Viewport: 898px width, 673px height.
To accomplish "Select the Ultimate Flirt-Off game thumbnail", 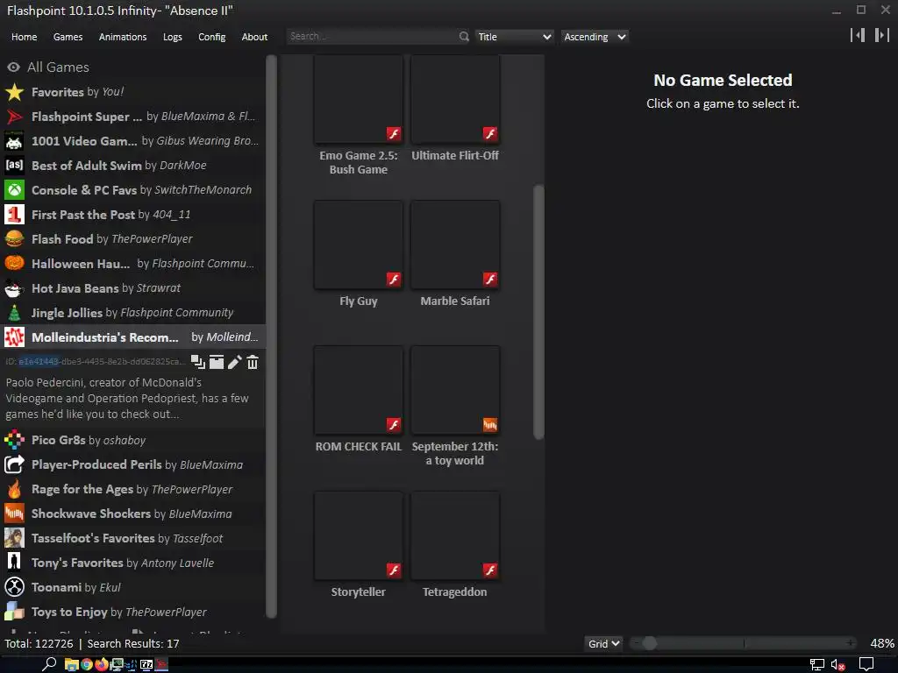I will [x=455, y=100].
